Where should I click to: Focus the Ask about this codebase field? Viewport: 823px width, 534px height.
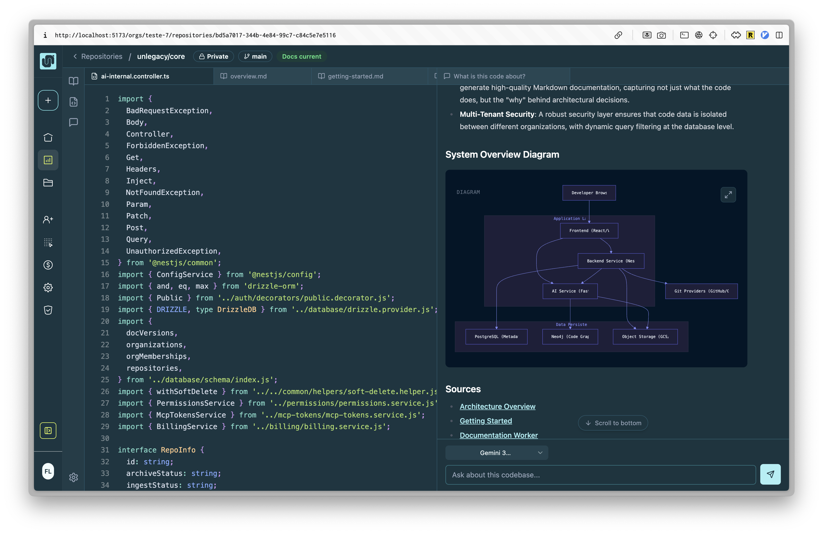tap(600, 475)
